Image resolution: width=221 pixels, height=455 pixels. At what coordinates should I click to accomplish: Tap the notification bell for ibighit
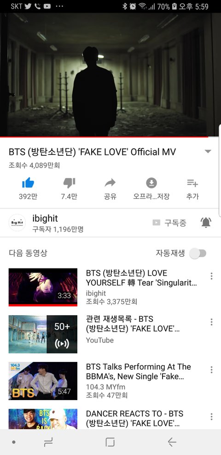[206, 223]
